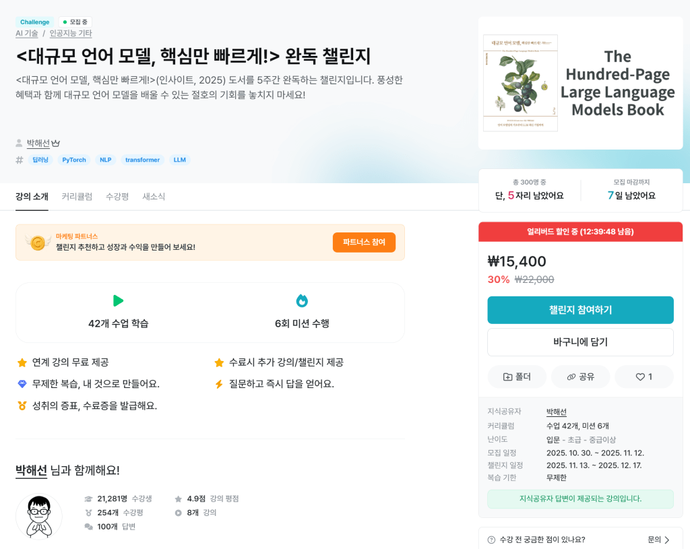Click the 바구니에 담기 button

(x=580, y=342)
